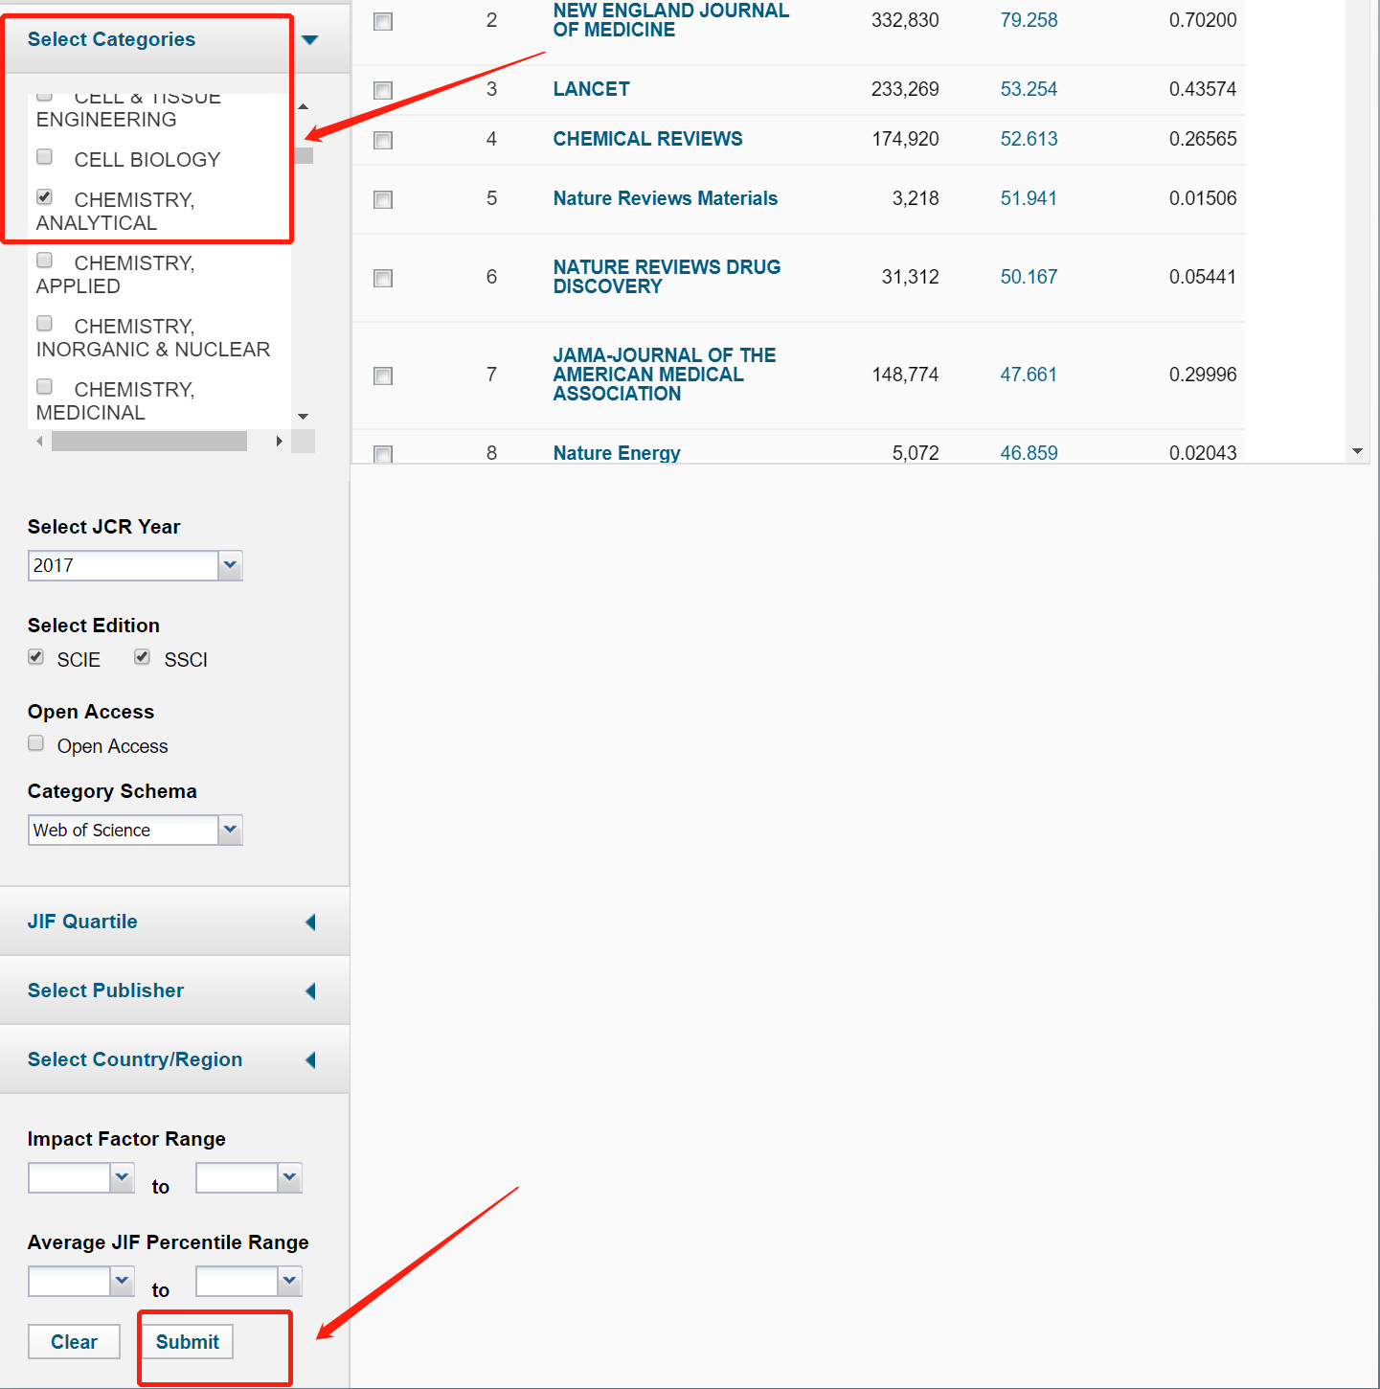Screen dimensions: 1380x1389
Task: Open Nature Reviews Materials impact factor 51.941
Action: (x=1029, y=198)
